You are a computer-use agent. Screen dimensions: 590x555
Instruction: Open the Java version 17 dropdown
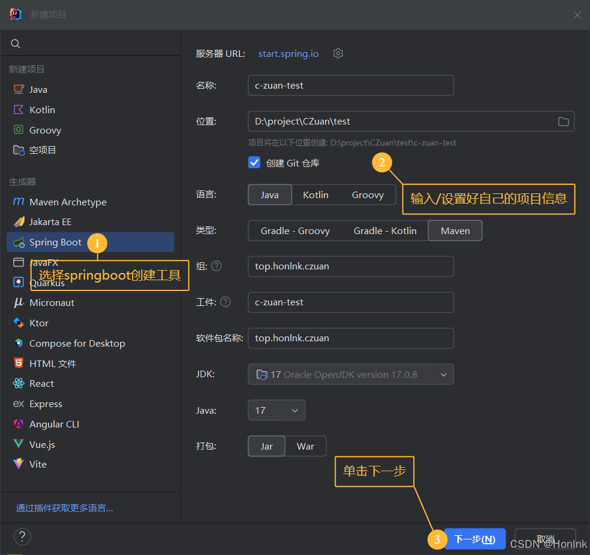tap(276, 410)
